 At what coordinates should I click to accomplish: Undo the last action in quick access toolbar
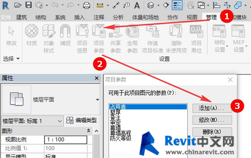click(x=55, y=5)
